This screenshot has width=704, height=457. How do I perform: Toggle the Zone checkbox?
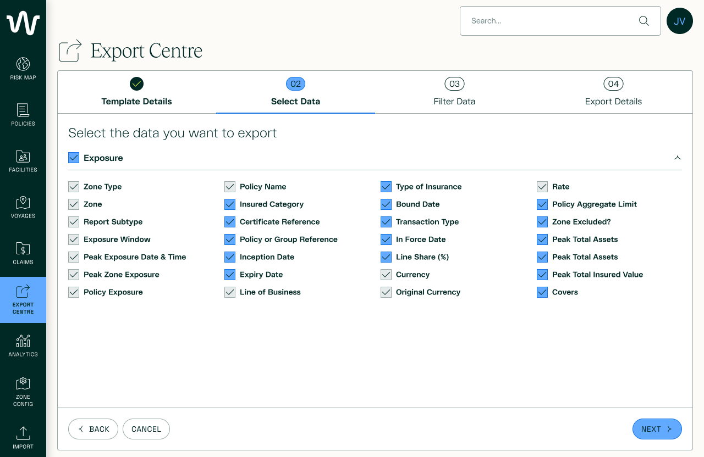74,204
